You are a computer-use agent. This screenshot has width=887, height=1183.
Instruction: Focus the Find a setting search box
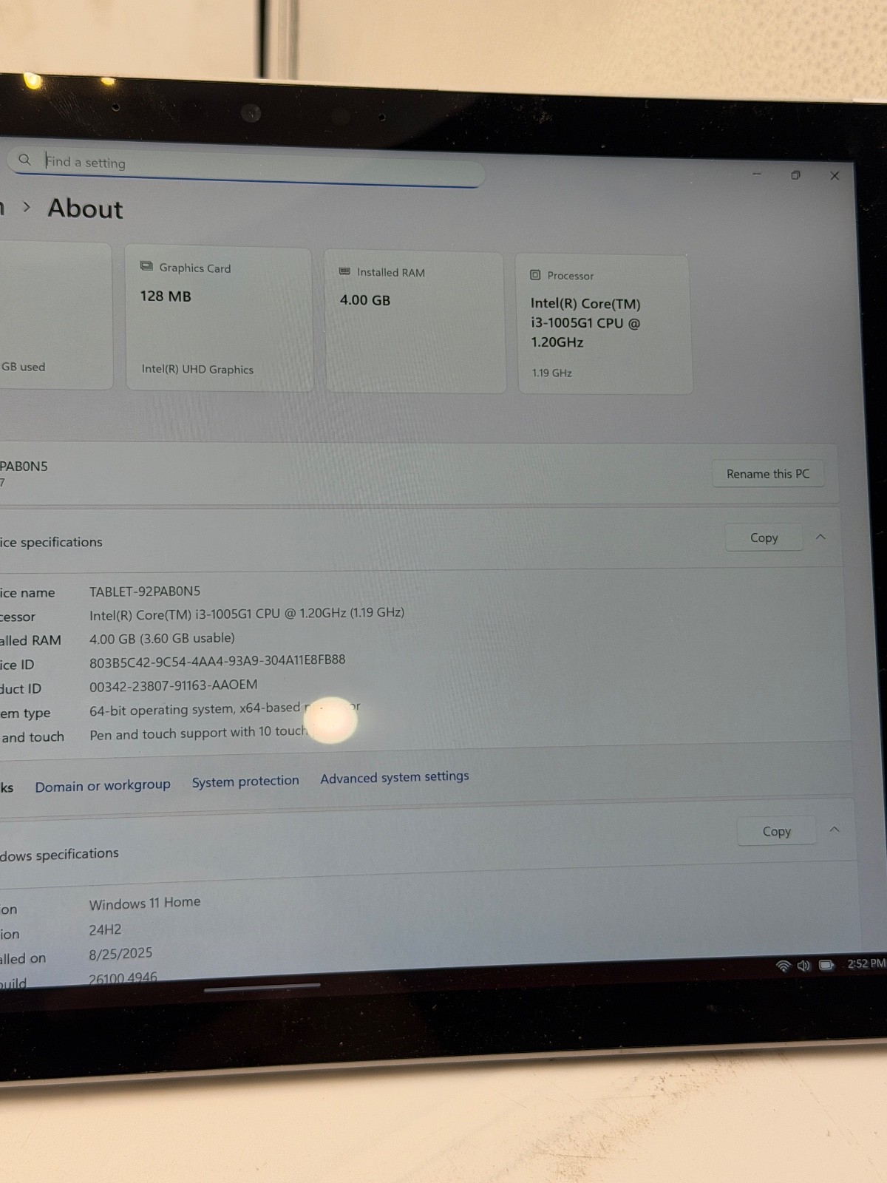246,167
